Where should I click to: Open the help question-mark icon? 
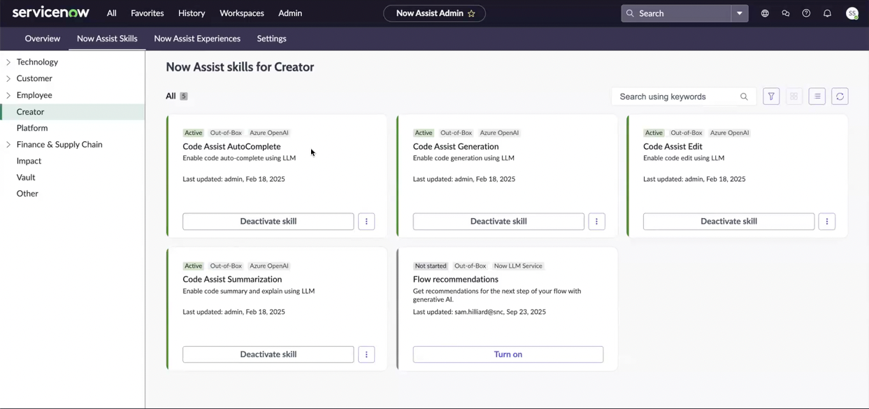pyautogui.click(x=806, y=13)
